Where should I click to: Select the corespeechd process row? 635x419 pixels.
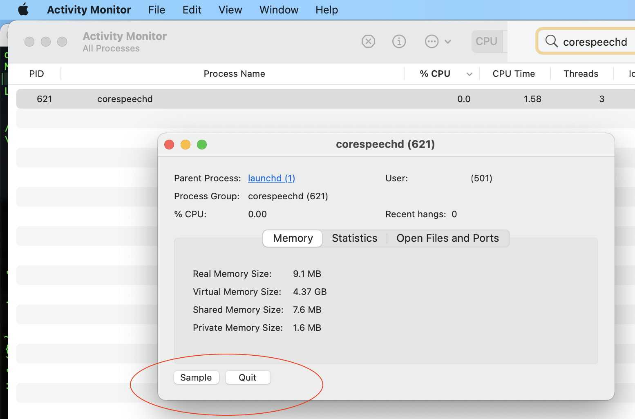coord(326,99)
